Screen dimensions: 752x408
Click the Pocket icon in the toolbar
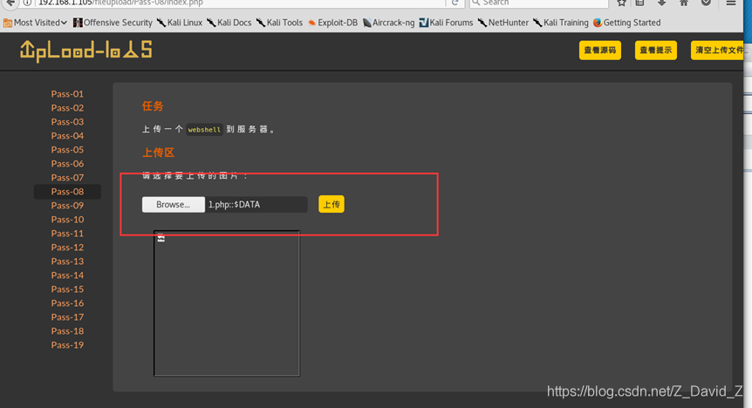[706, 3]
